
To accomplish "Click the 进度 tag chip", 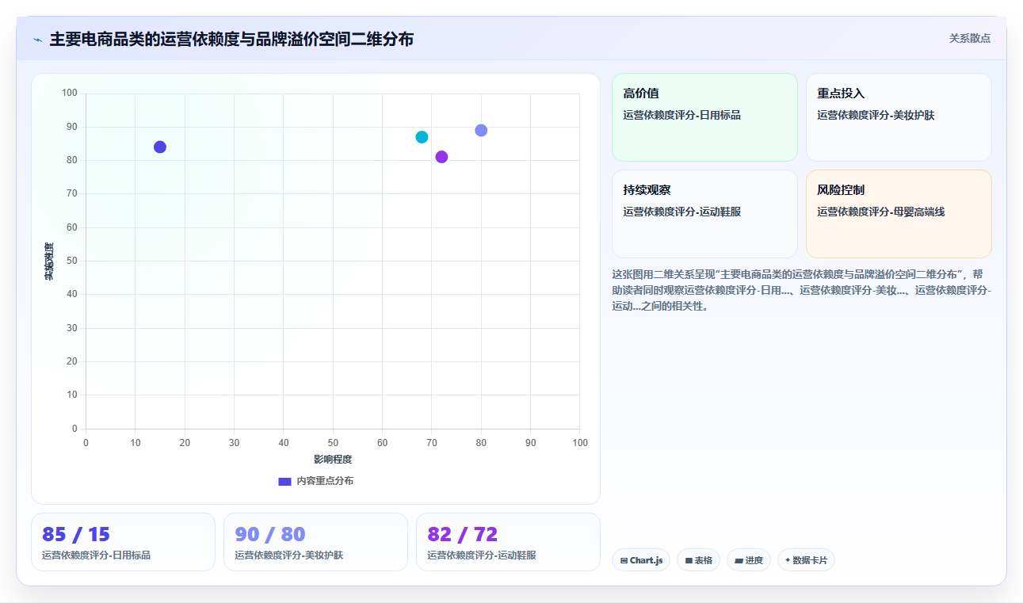I will click(749, 560).
